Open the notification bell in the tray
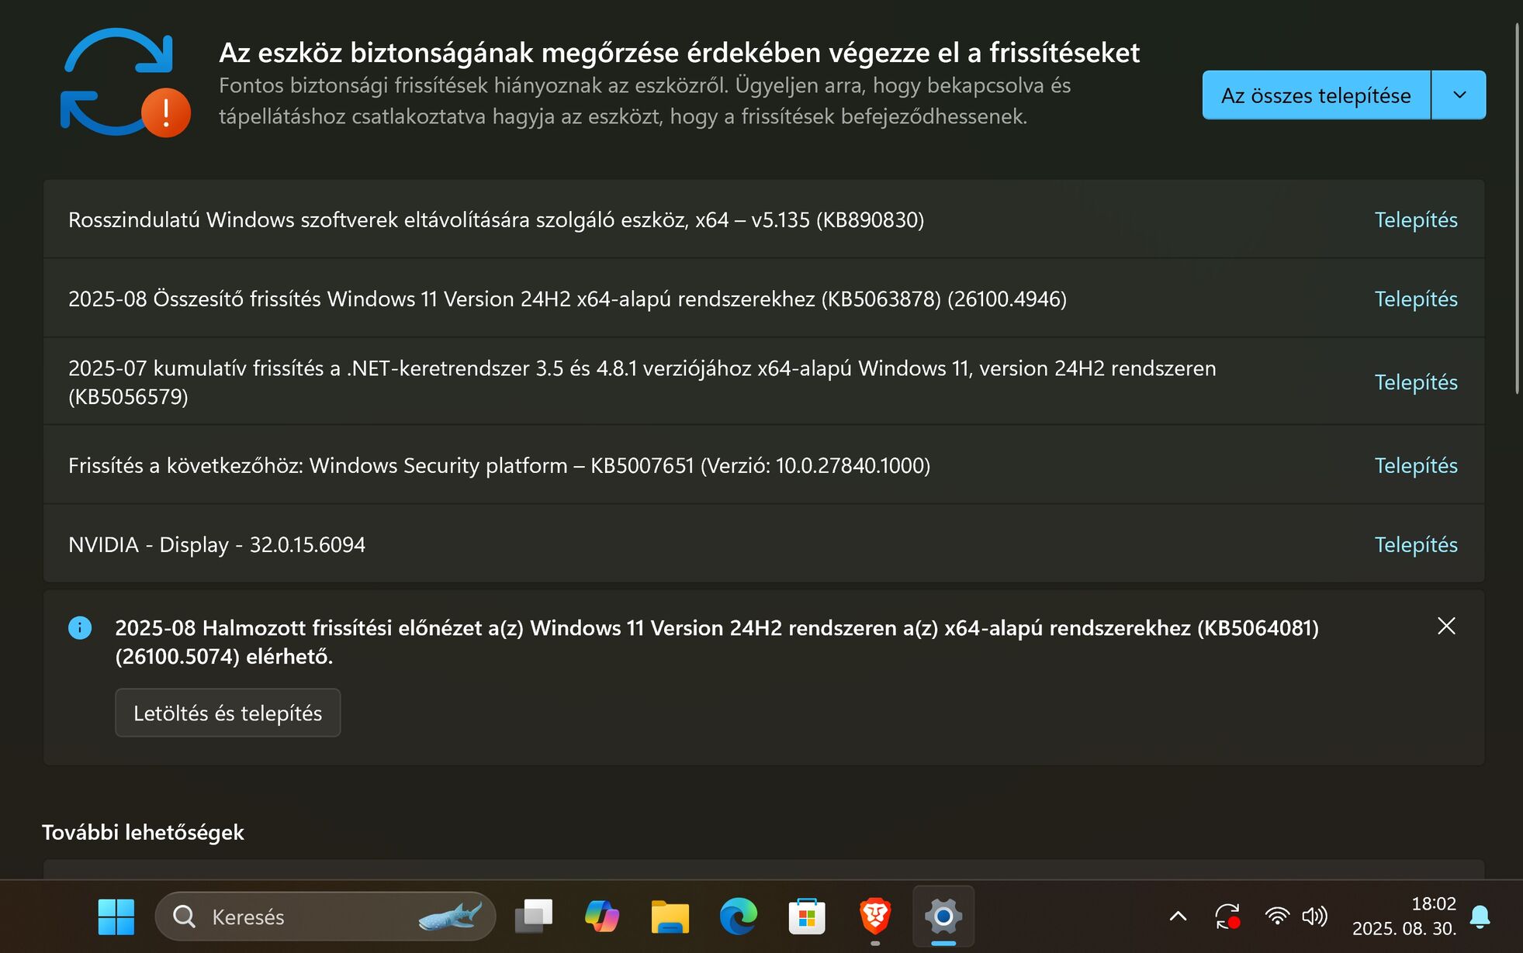The width and height of the screenshot is (1523, 953). [1480, 917]
